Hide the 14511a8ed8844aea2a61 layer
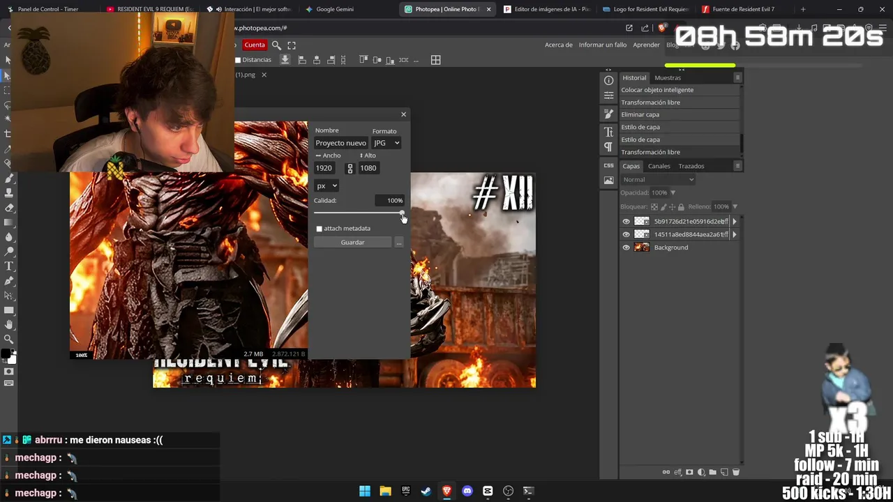The width and height of the screenshot is (893, 502). click(x=626, y=234)
